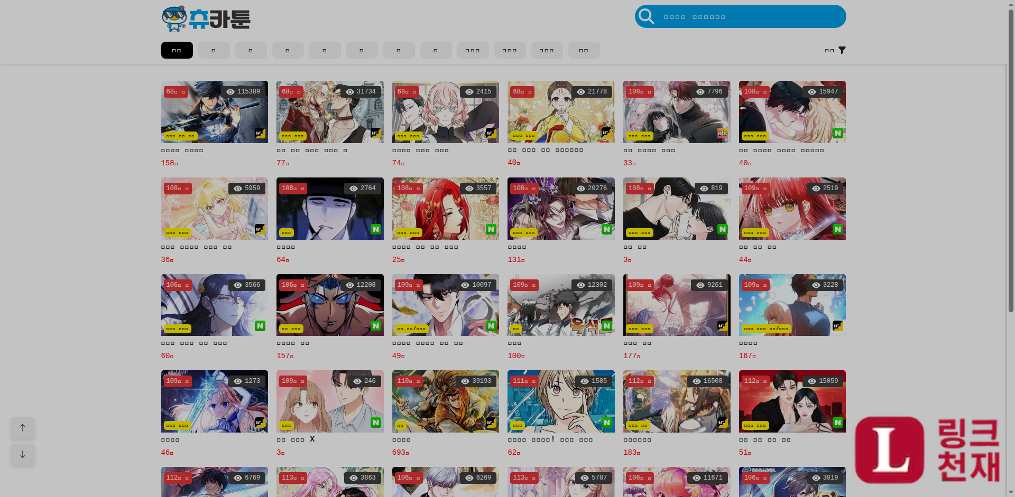Click the Kakao badge on the 39193-view card
Viewport: 1015px width, 497px height.
[491, 423]
